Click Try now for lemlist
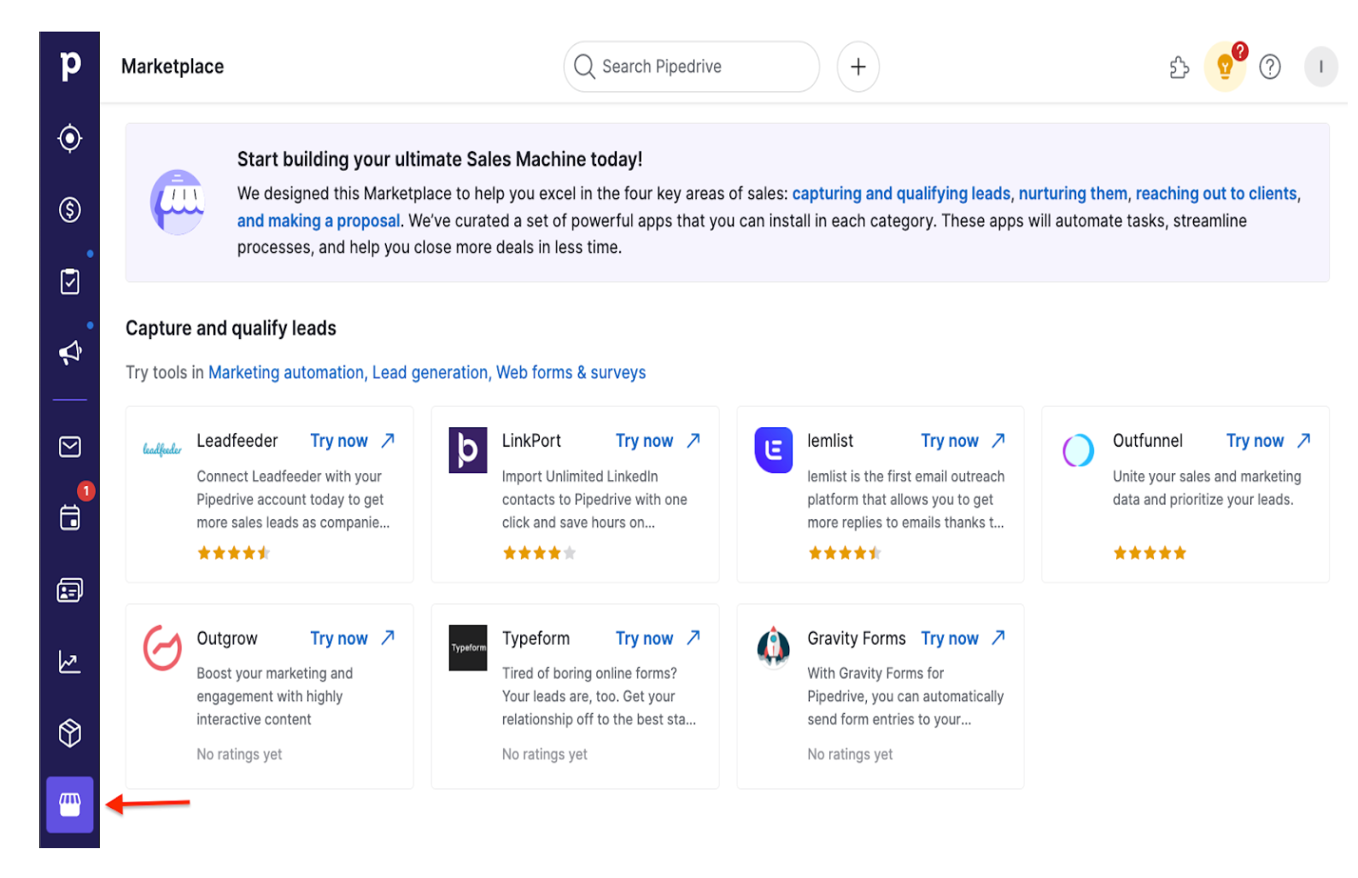This screenshot has width=1358, height=878. (x=963, y=441)
